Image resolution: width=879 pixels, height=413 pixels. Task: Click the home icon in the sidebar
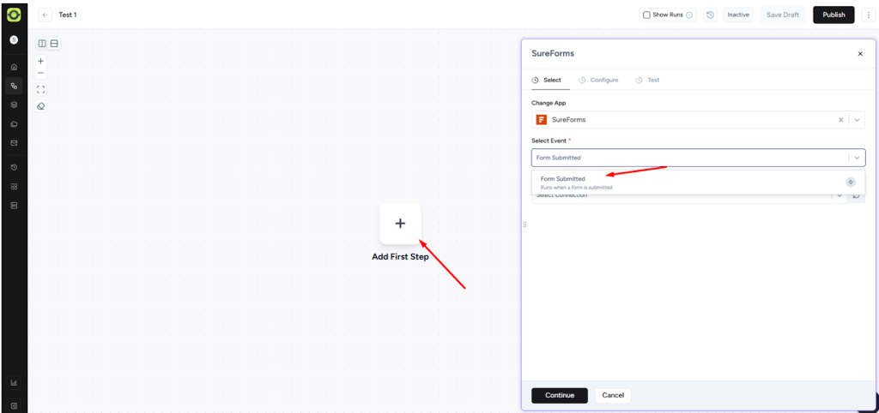tap(14, 67)
